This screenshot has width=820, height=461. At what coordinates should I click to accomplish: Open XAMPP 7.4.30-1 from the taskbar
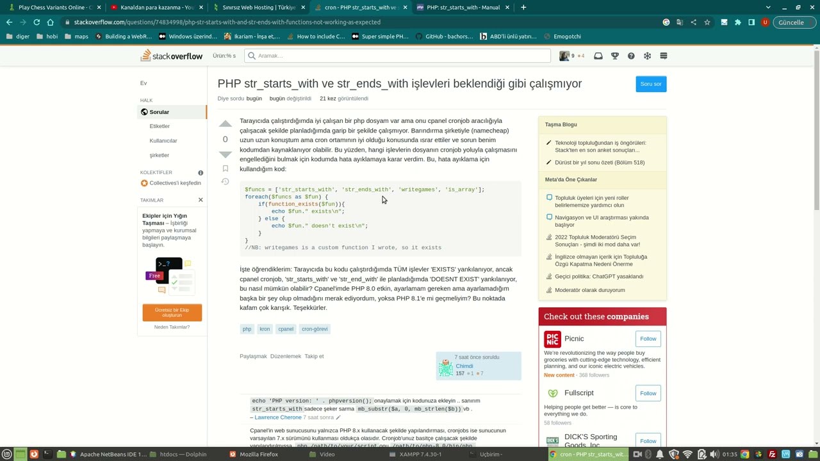click(417, 455)
